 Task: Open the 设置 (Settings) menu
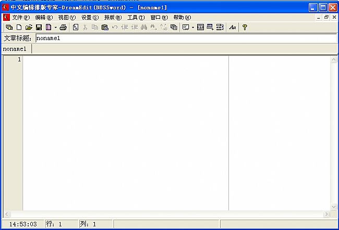pos(90,17)
